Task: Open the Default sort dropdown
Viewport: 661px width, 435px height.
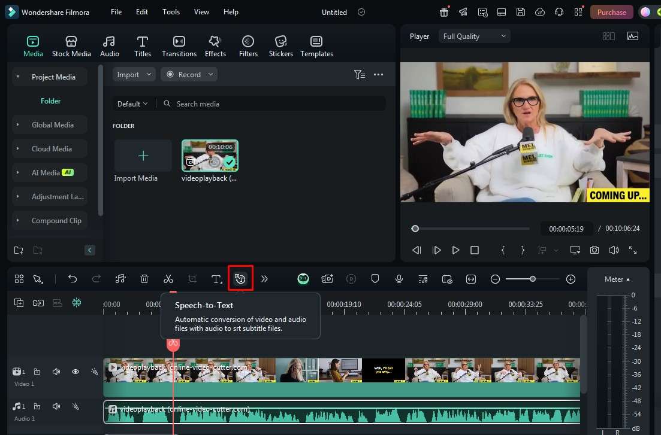Action: pos(132,104)
